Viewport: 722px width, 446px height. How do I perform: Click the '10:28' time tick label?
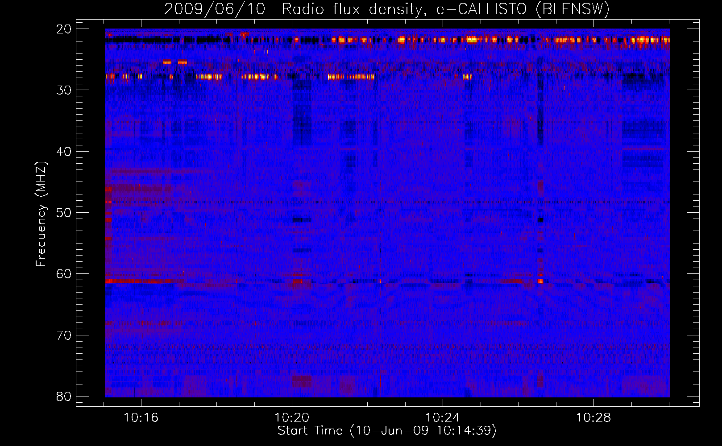593,418
